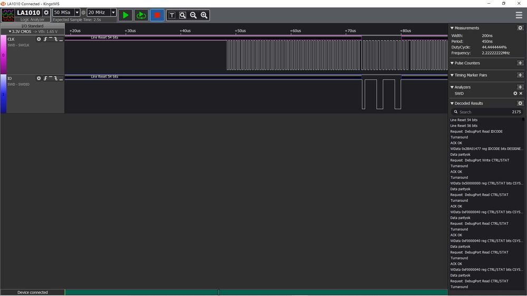Set falling edge trigger on CLK channel
Viewport: 527px width, 296px height.
[56, 40]
